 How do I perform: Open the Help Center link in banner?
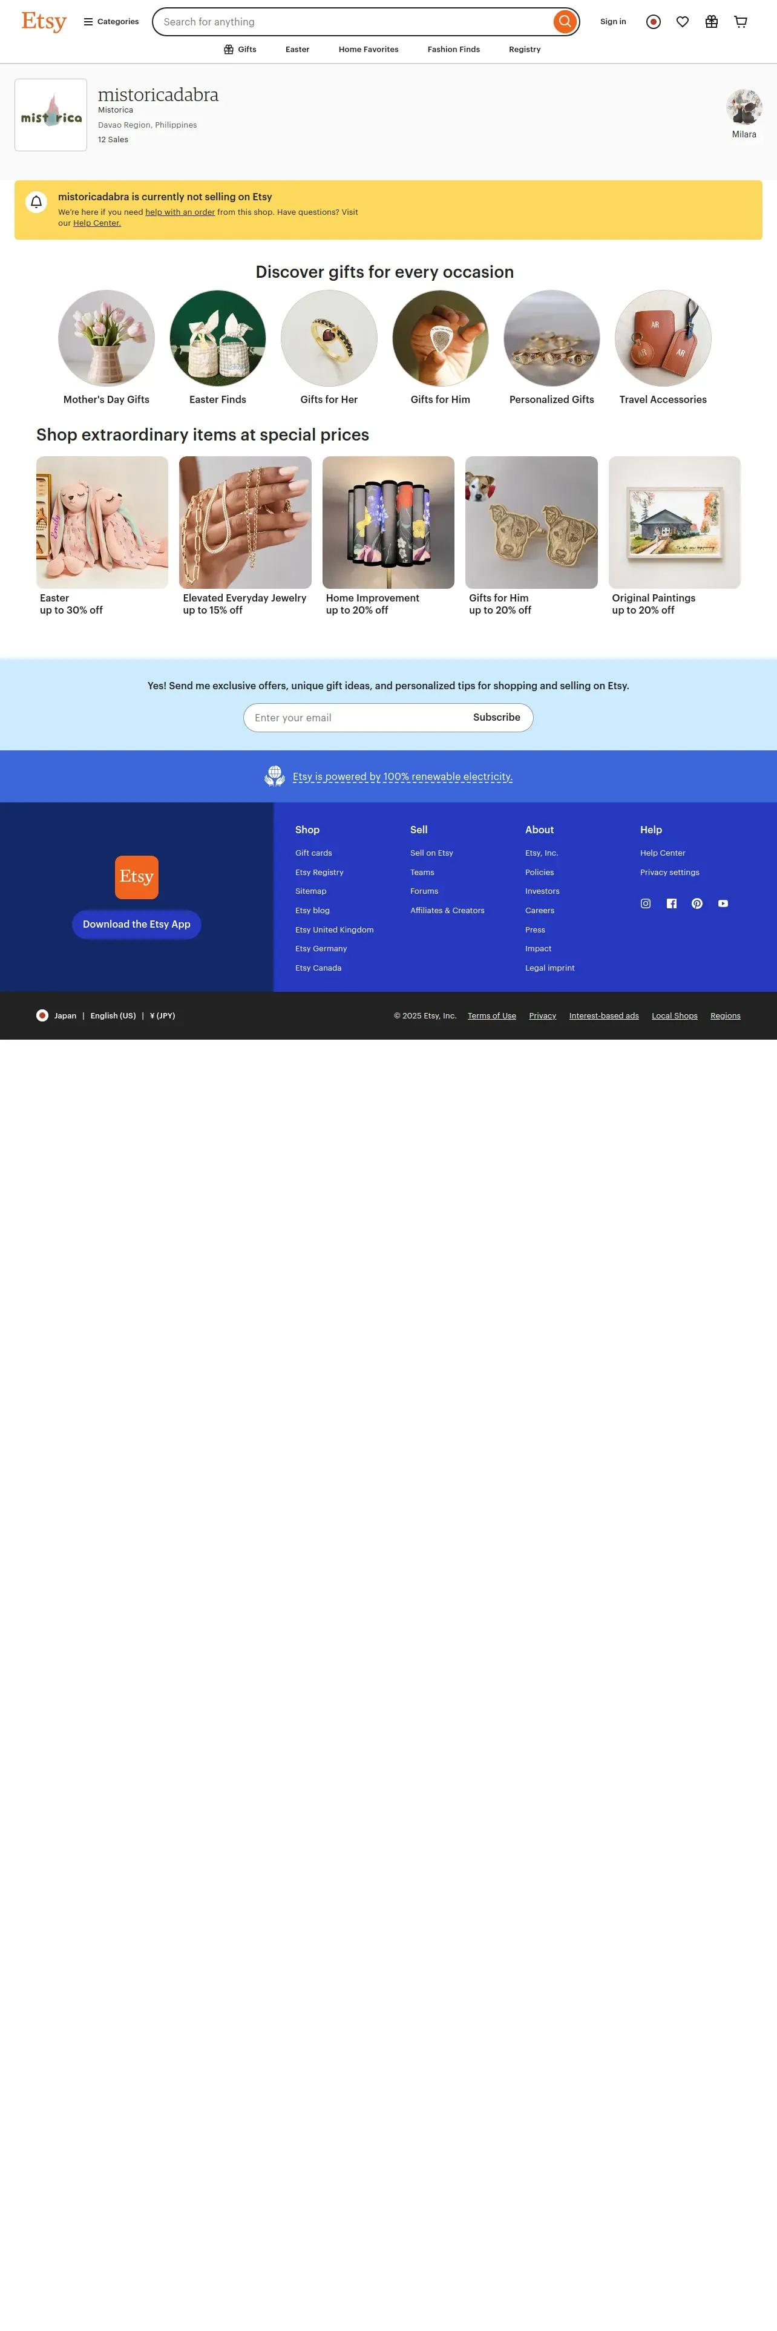(97, 223)
